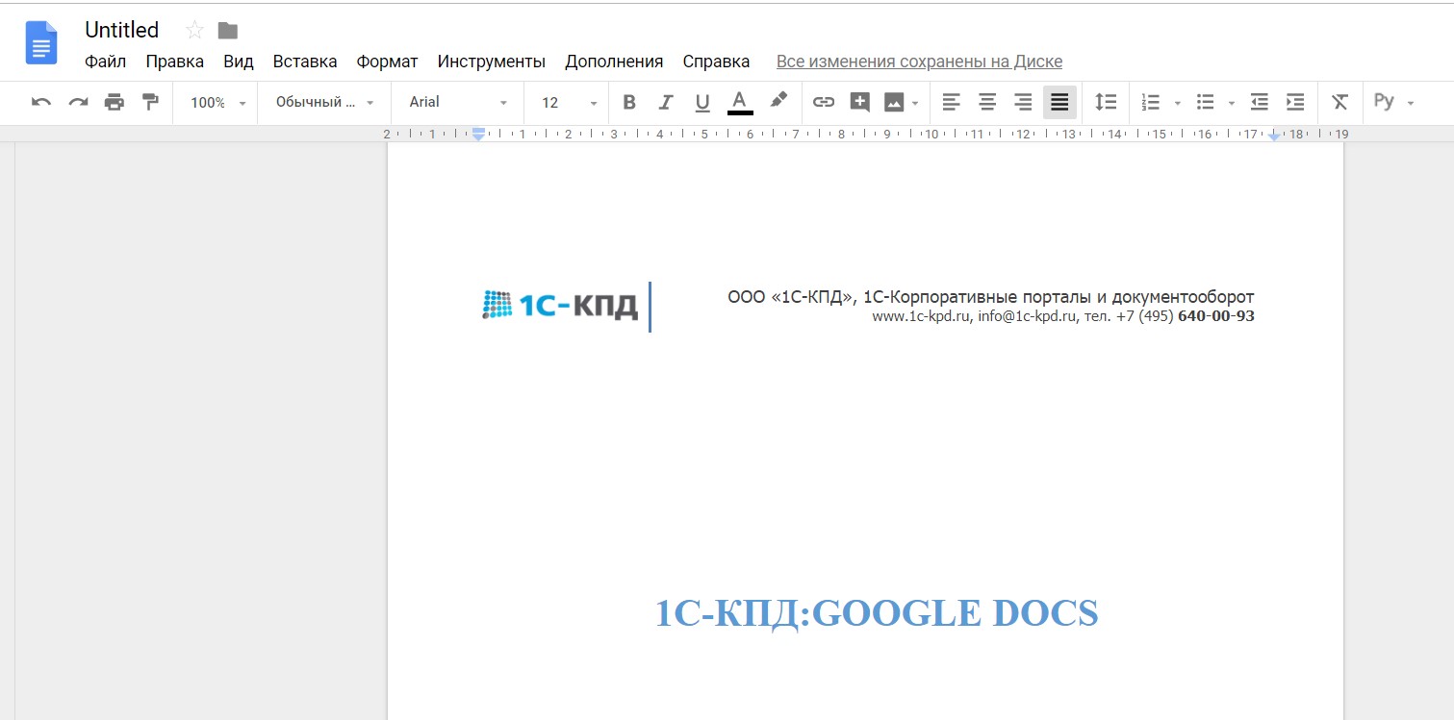
Task: Open the Файл menu
Action: [x=105, y=62]
